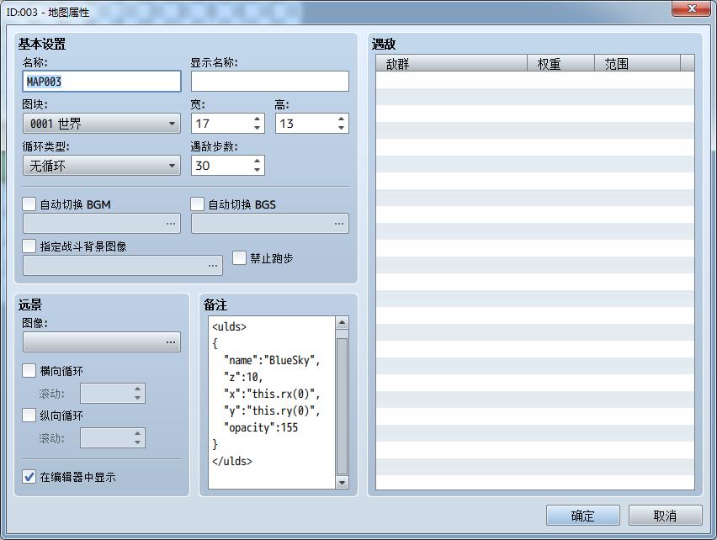Uncheck 在编辑器中显示 checkbox
Screen dimensions: 717x540
(x=29, y=477)
